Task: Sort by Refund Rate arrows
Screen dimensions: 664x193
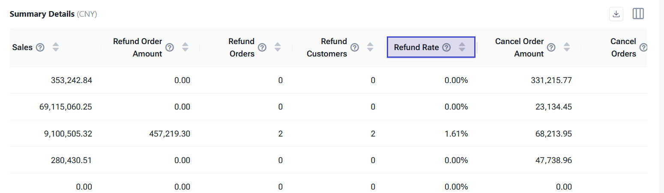Action: (462, 48)
